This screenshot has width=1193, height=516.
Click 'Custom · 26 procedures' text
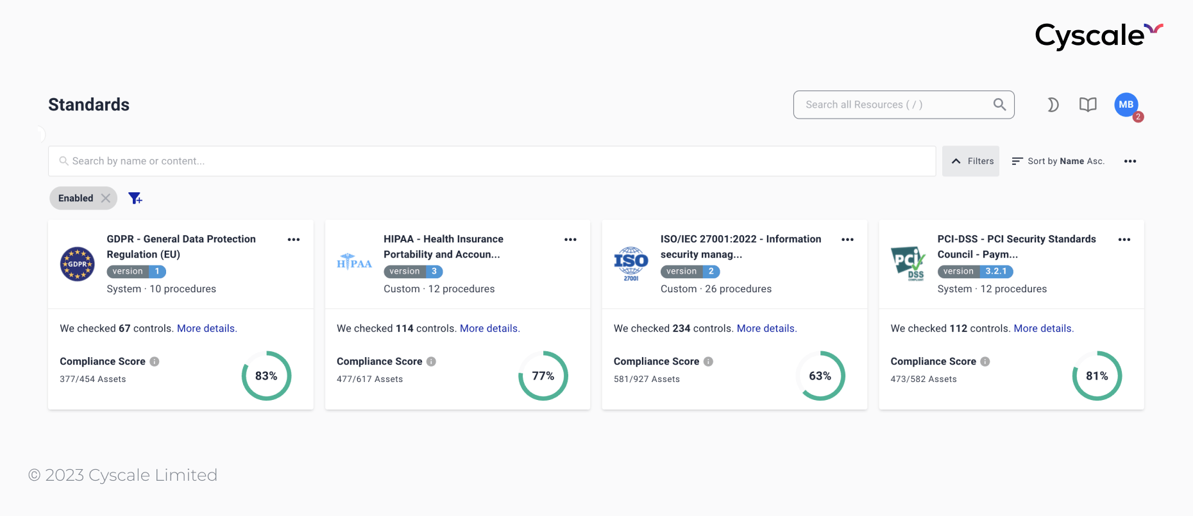pyautogui.click(x=716, y=289)
